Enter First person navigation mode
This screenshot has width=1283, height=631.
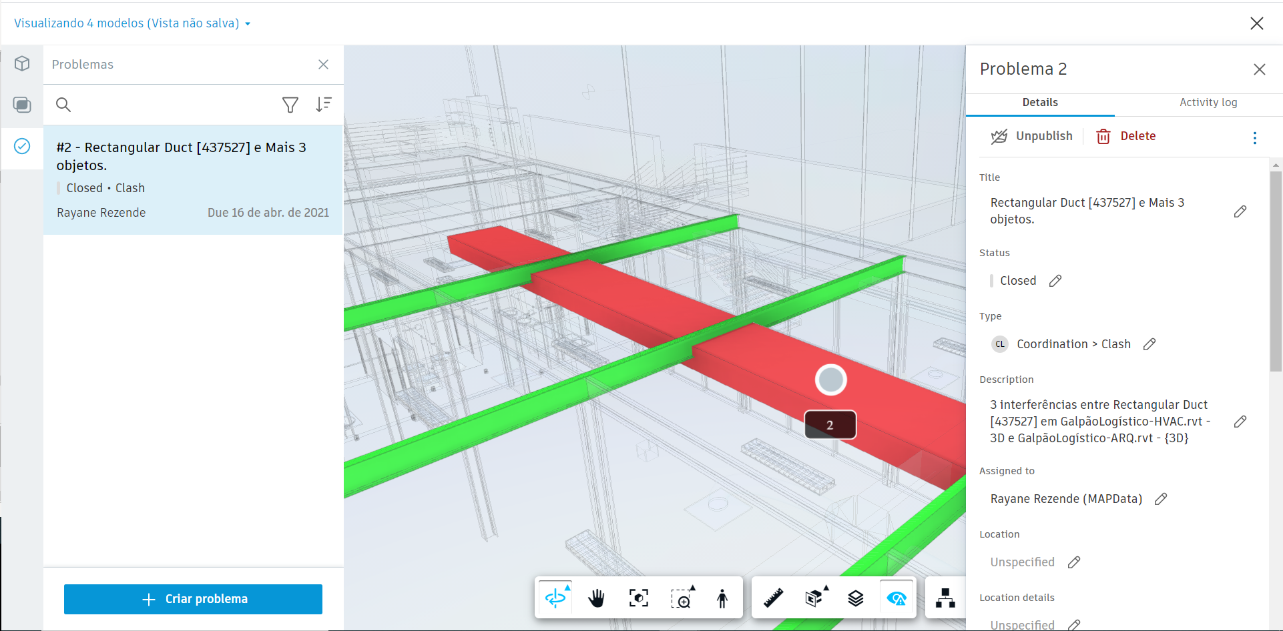[722, 598]
